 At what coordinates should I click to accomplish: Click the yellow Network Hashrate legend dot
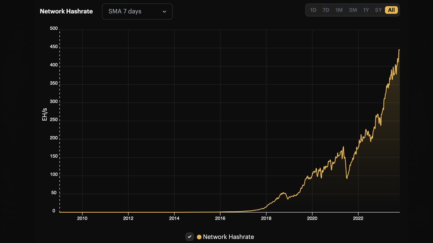click(199, 237)
